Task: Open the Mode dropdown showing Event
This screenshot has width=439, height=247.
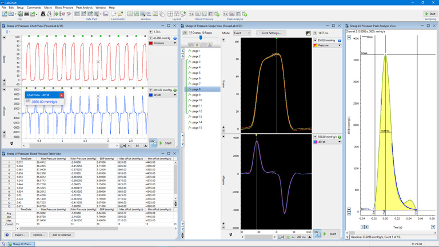Action: tap(242, 33)
